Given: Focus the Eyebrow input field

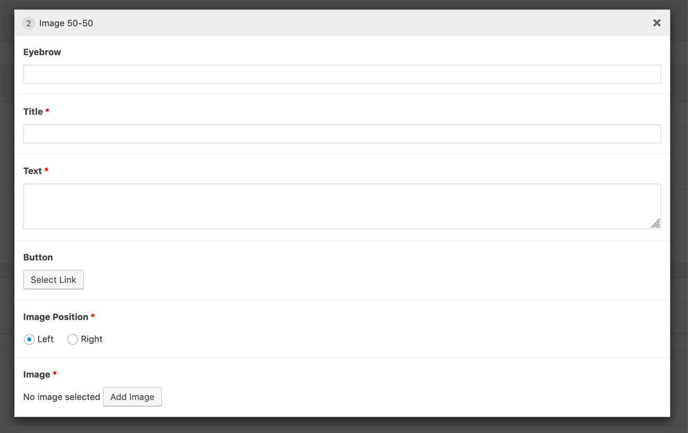Looking at the screenshot, I should pos(342,75).
